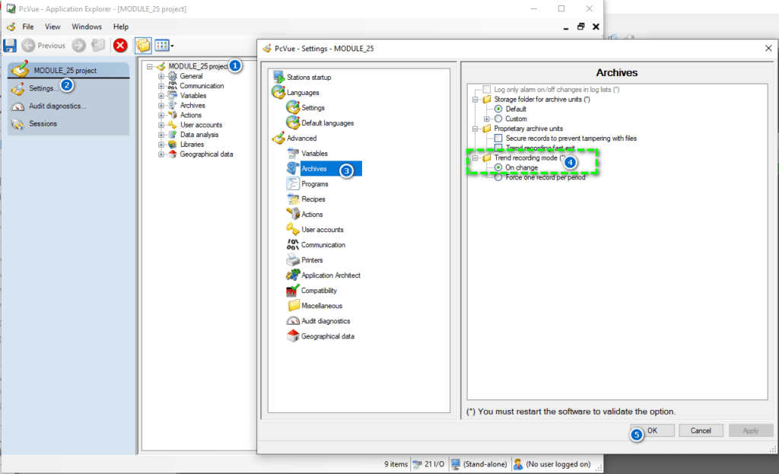Select Recipes under Advanced
The width and height of the screenshot is (779, 474).
313,199
